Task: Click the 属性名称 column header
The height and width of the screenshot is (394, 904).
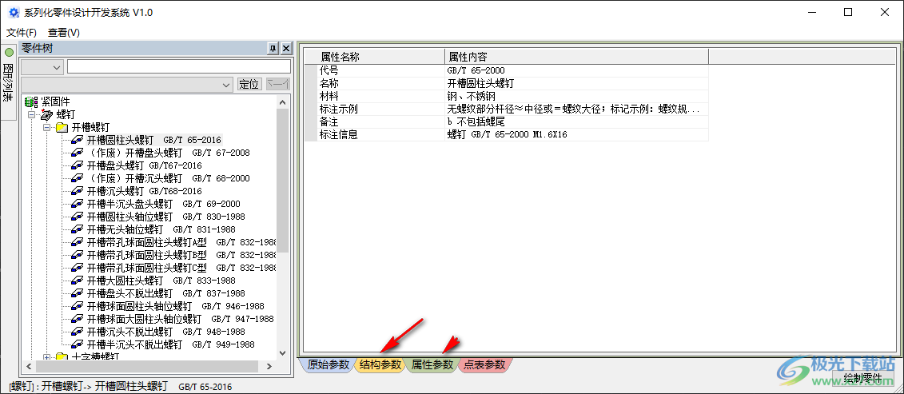Action: [x=375, y=57]
